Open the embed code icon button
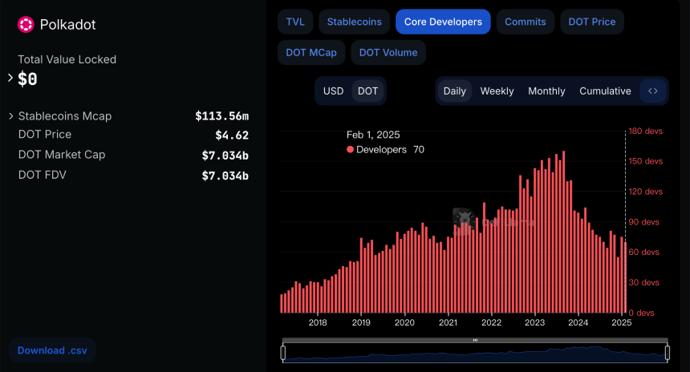 (653, 91)
